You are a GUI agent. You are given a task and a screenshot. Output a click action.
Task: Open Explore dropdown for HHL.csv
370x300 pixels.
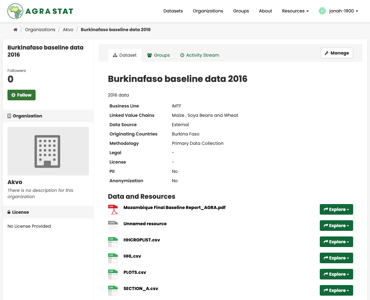pos(336,258)
